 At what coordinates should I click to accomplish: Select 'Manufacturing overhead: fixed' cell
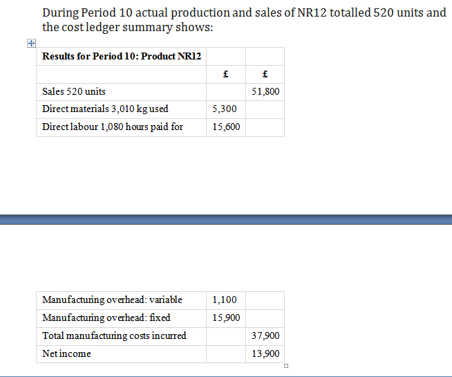[x=122, y=318]
